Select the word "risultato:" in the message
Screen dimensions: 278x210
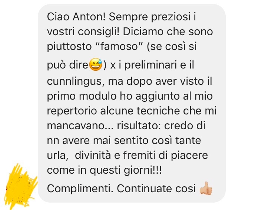click(139, 126)
